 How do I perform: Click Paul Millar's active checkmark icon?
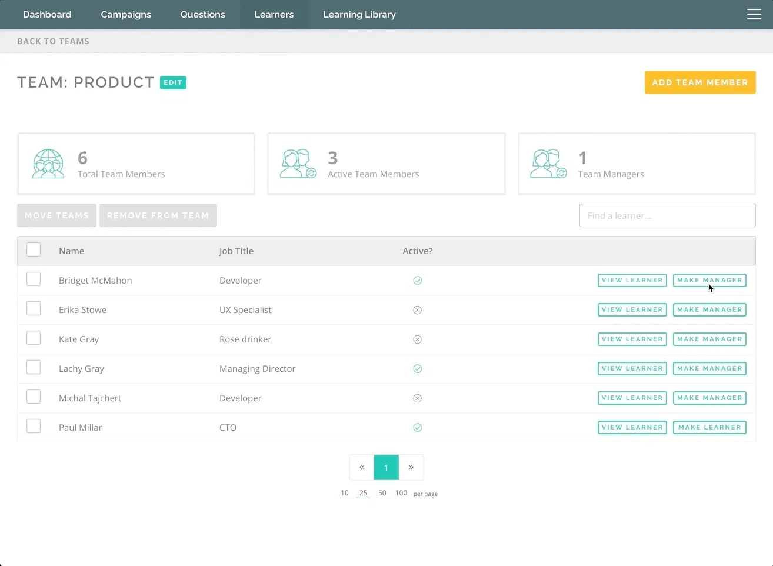[x=418, y=428]
